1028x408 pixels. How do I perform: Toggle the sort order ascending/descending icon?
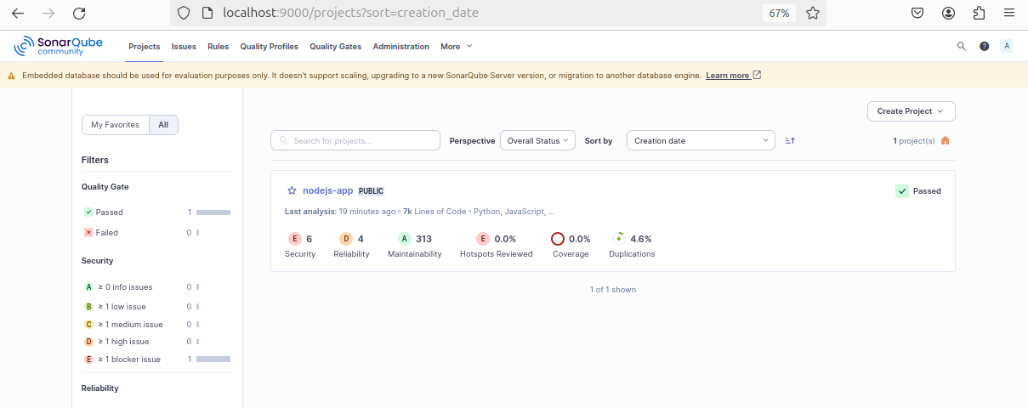tap(790, 140)
